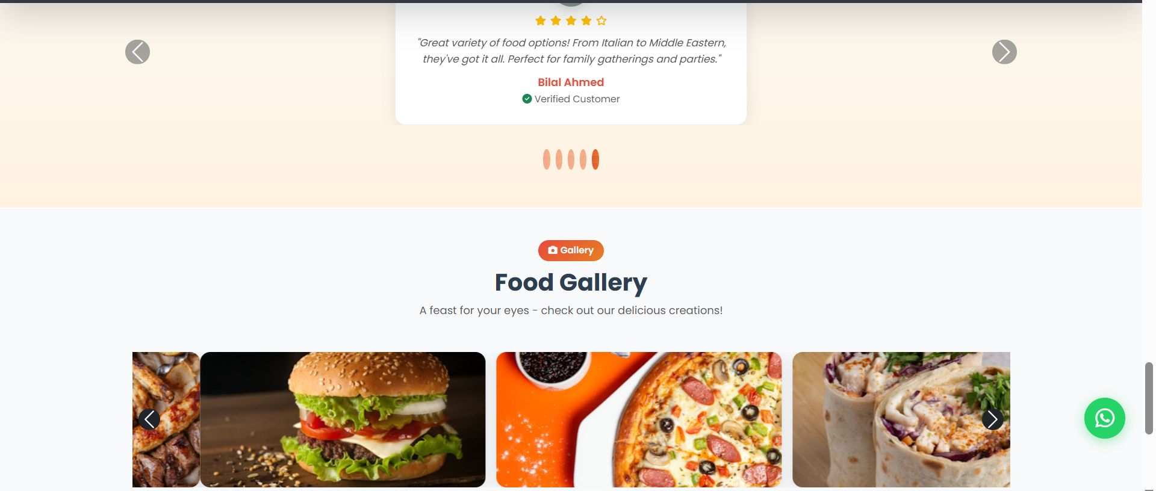Click the Bilal Ahmed reviewer name

(571, 82)
